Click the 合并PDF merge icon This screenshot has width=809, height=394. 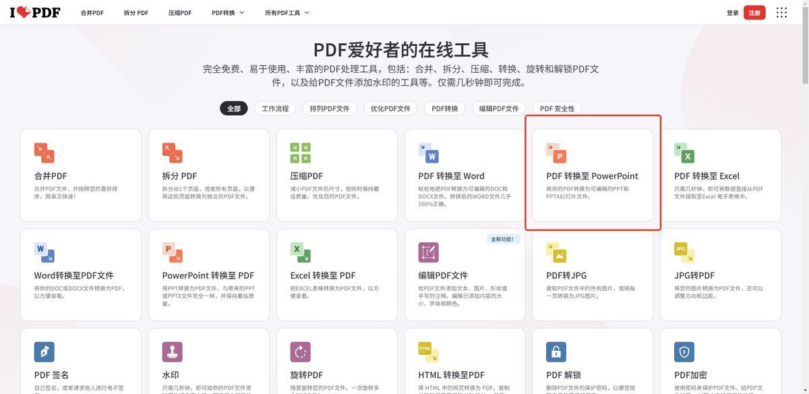point(44,152)
